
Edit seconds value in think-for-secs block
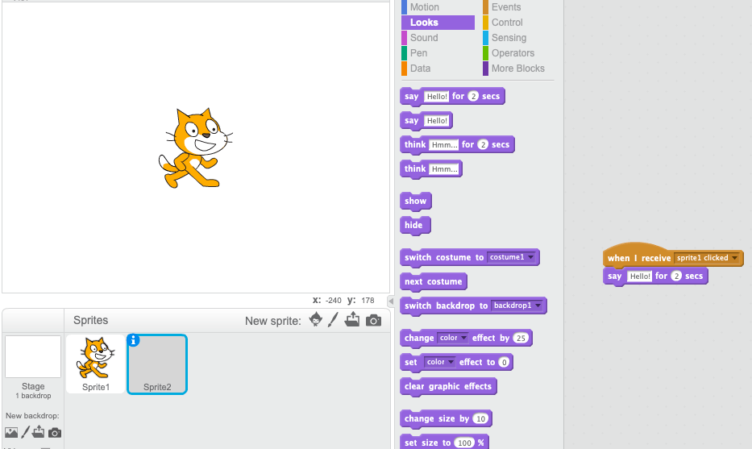point(483,145)
